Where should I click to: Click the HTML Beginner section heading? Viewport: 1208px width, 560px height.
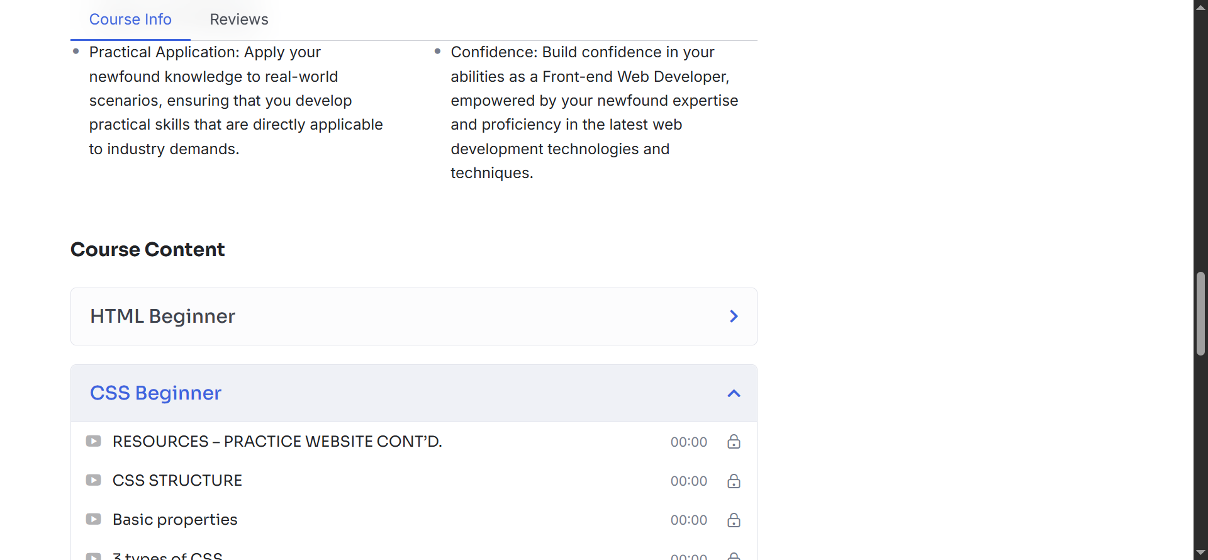coord(162,316)
